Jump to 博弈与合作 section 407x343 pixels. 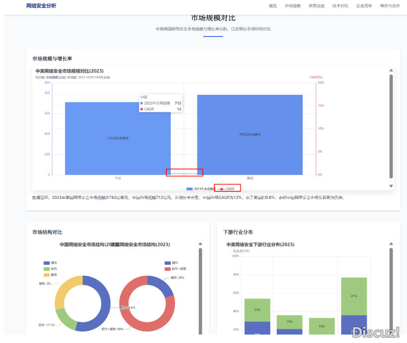point(390,6)
